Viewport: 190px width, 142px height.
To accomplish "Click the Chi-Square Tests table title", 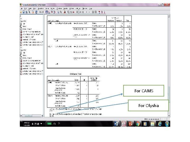I will (x=75, y=74).
